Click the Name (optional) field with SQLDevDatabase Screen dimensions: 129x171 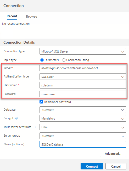[83, 144]
